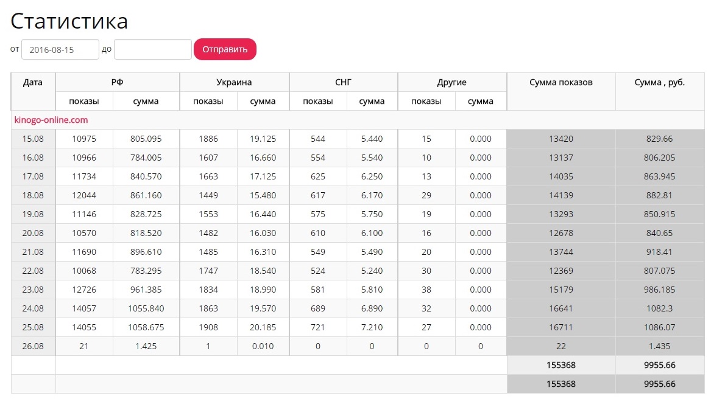This screenshot has width=725, height=410.
Task: Click the 20.08 date cell
Action: point(33,233)
